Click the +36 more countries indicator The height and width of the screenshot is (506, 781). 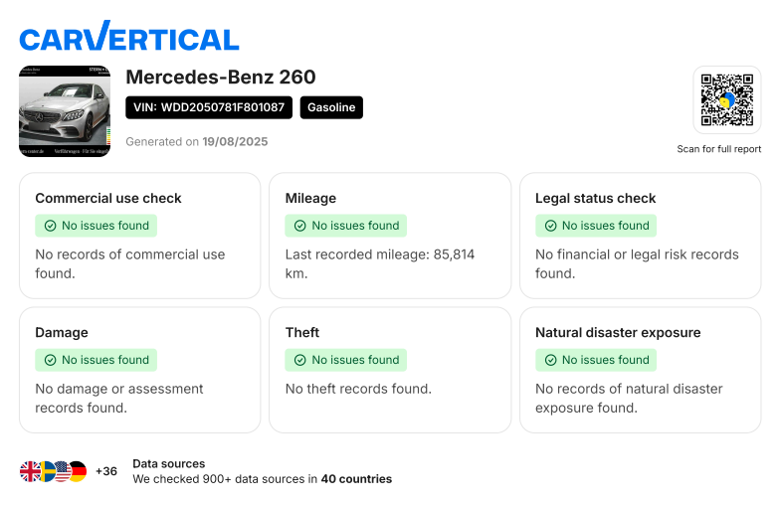(x=106, y=471)
